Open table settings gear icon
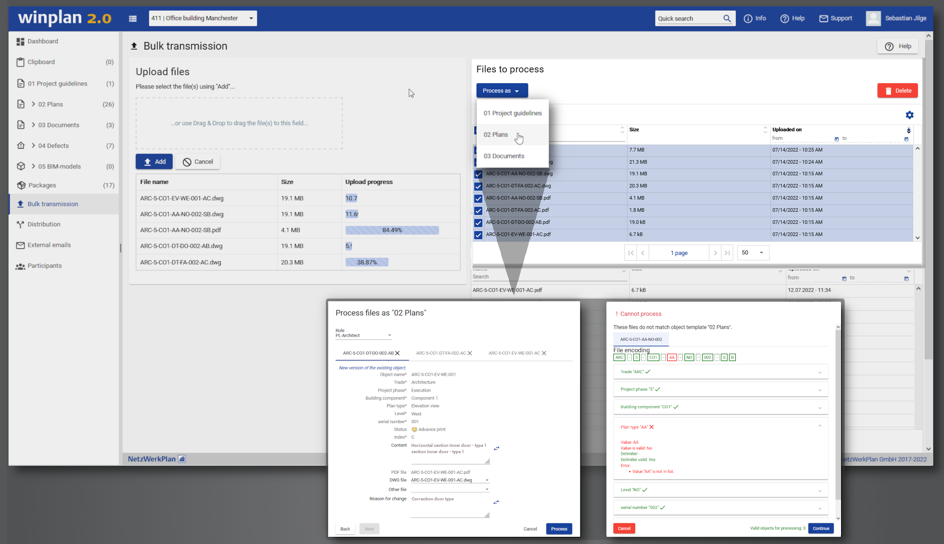Viewport: 944px width, 544px height. pos(909,115)
